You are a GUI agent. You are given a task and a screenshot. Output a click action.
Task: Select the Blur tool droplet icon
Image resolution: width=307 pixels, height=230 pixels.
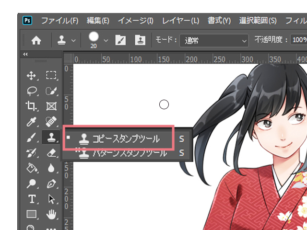(x=51, y=168)
